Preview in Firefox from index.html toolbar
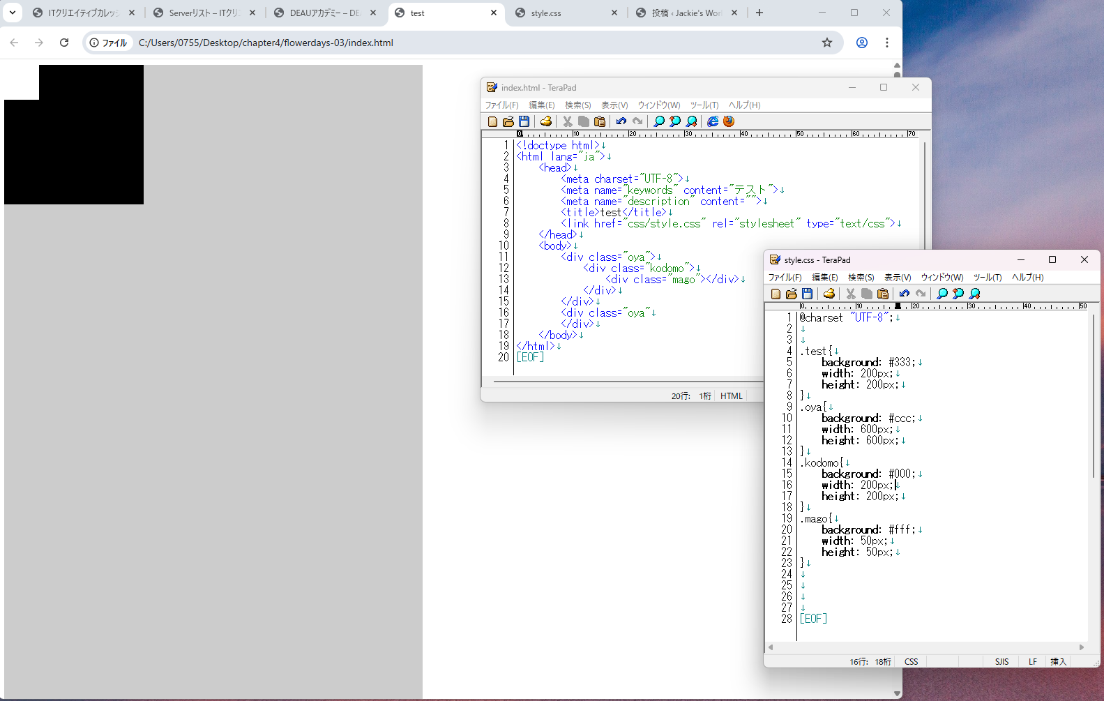The width and height of the screenshot is (1104, 701). click(729, 121)
